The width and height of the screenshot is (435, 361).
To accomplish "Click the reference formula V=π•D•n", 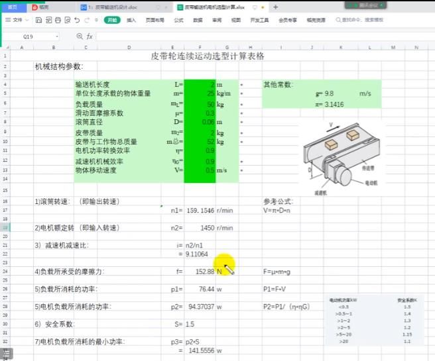I will 277,210.
